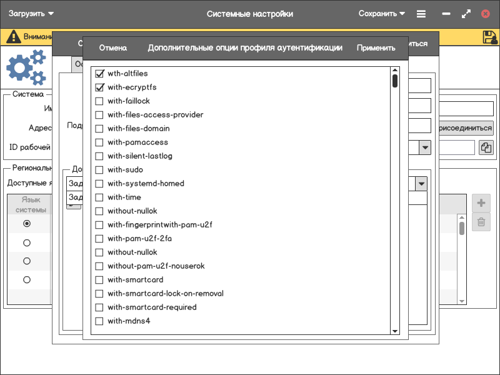Click the plus icon to add a language
The height and width of the screenshot is (375, 500).
coord(481,203)
